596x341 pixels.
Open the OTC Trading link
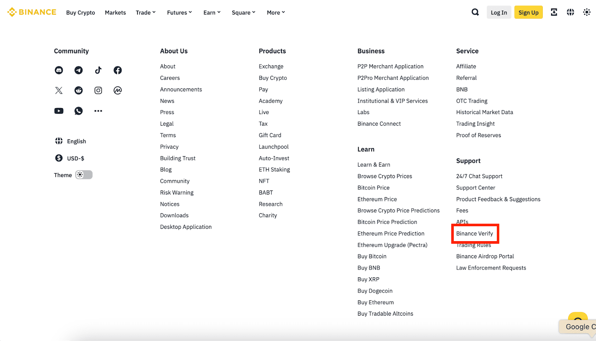[472, 101]
